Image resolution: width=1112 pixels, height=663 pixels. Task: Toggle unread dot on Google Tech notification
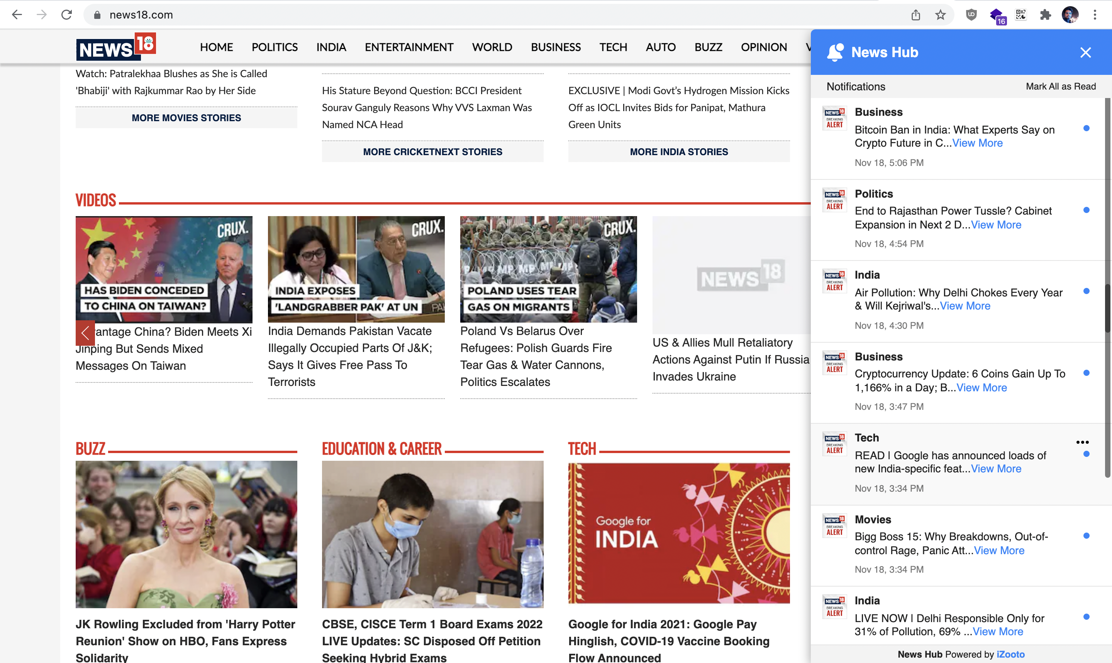pyautogui.click(x=1086, y=454)
